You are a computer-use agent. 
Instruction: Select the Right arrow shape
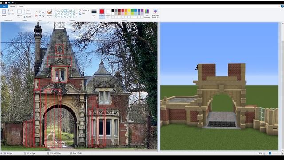point(68,13)
